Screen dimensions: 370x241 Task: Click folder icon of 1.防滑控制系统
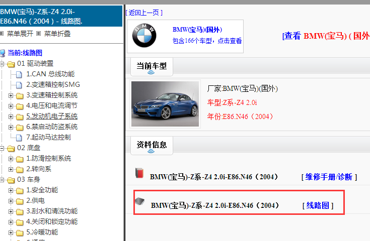click(20, 159)
